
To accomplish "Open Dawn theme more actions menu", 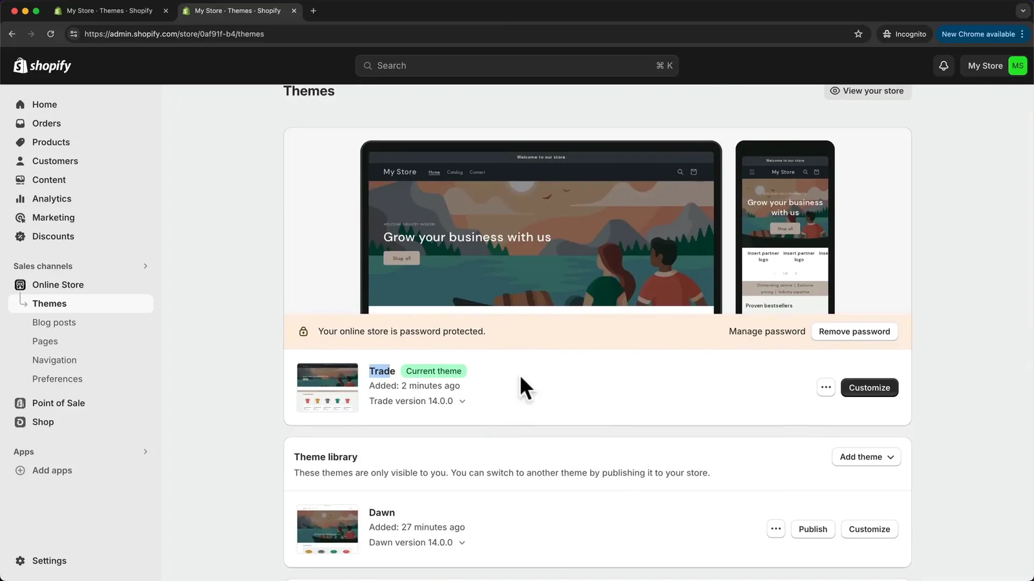I will pos(776,529).
